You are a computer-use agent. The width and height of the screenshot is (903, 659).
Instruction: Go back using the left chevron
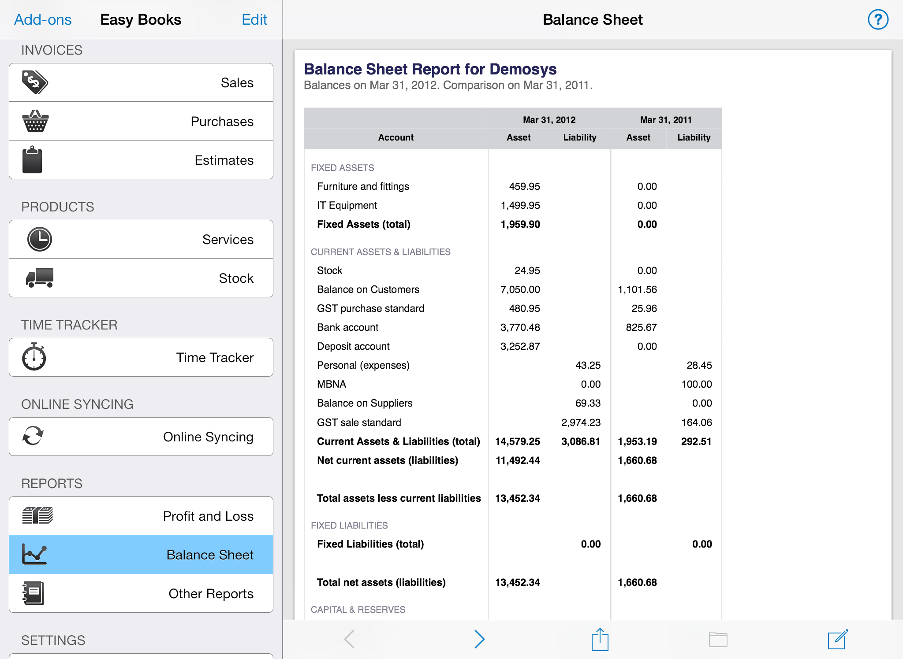[x=349, y=639]
